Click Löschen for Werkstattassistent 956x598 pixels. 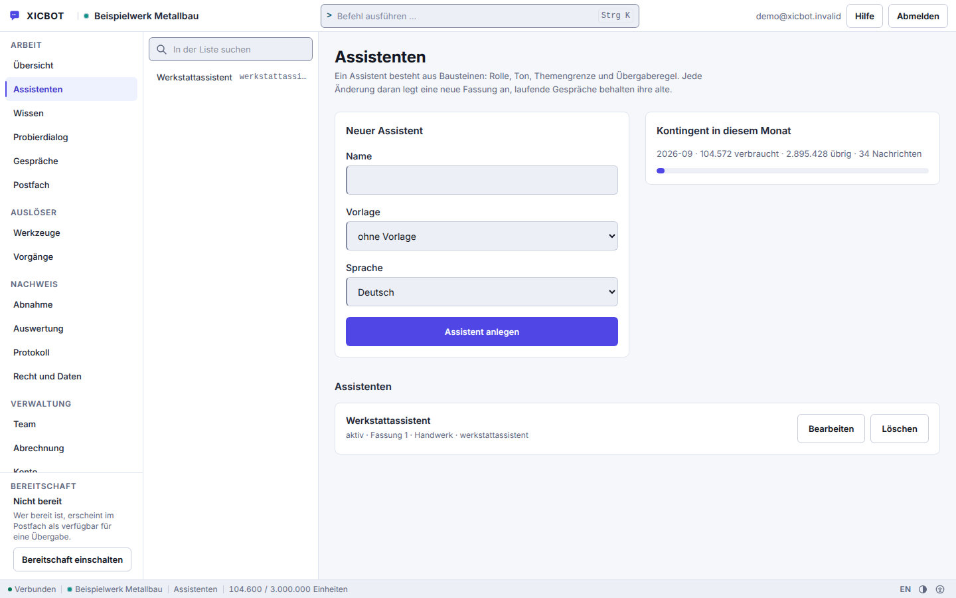point(900,429)
